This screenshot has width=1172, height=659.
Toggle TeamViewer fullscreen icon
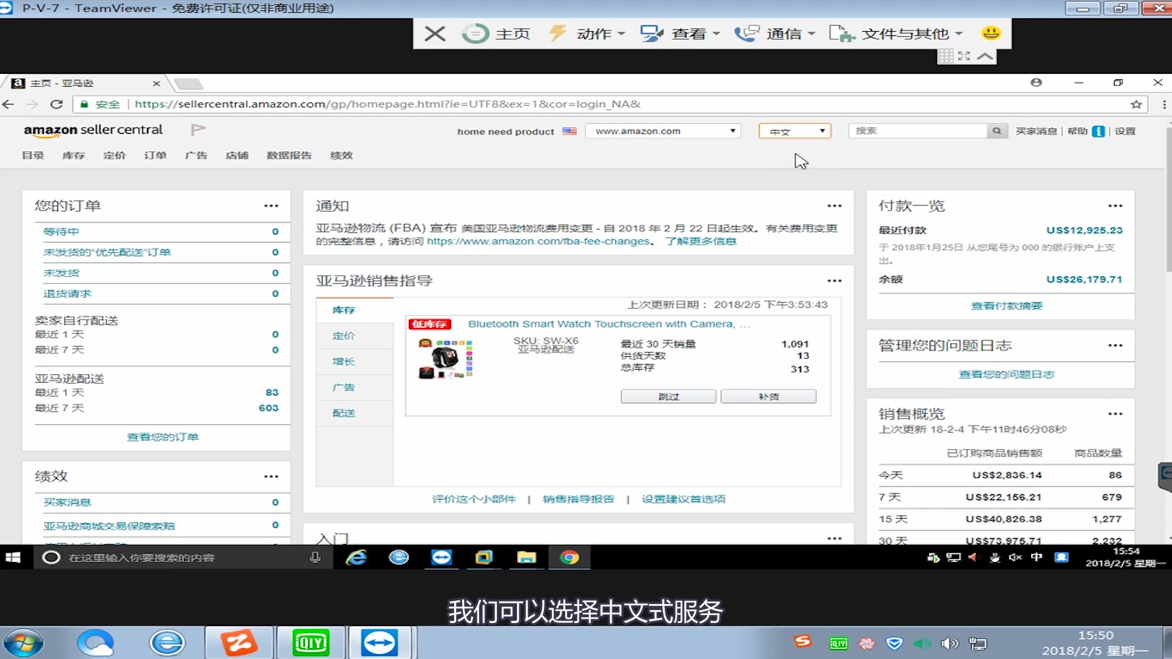tap(964, 56)
